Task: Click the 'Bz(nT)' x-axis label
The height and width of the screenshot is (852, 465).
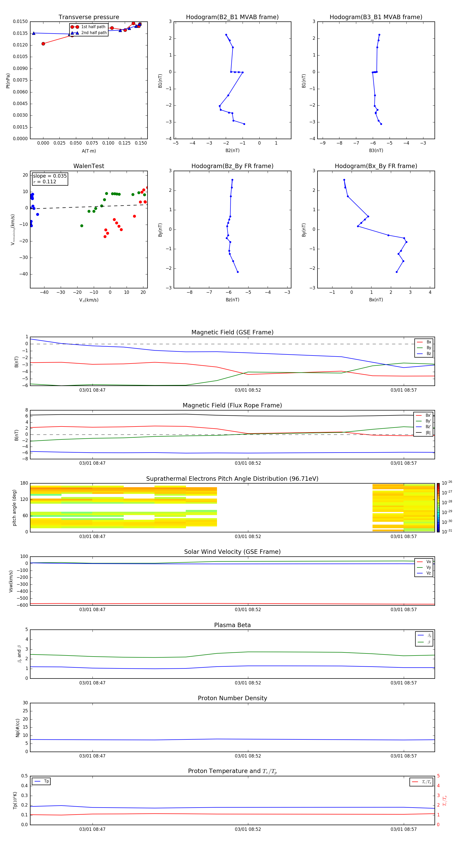Action: 232,300
